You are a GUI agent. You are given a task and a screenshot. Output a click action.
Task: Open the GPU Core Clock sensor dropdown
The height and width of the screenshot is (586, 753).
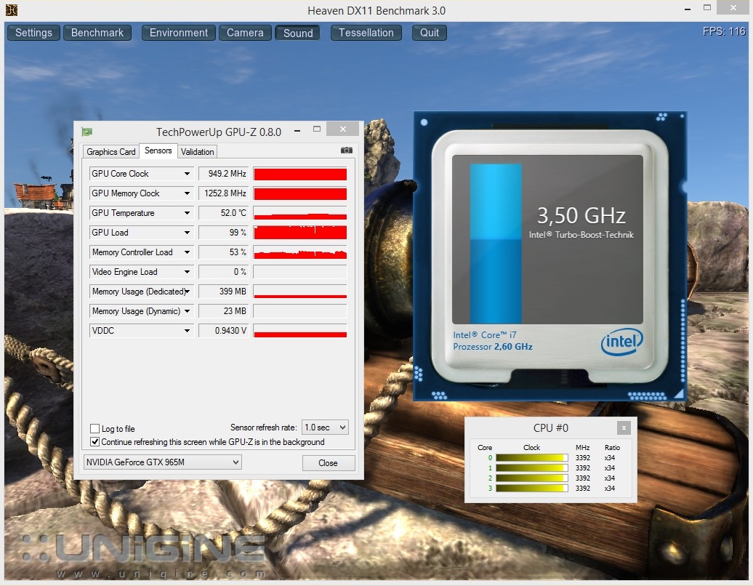(x=187, y=173)
